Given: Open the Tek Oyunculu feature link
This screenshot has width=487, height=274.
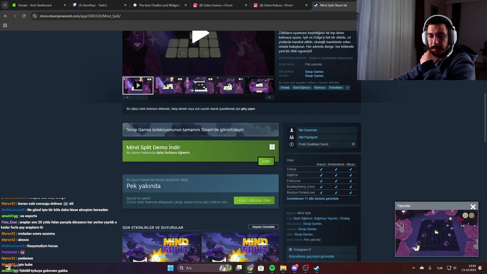Looking at the screenshot, I should point(307,130).
